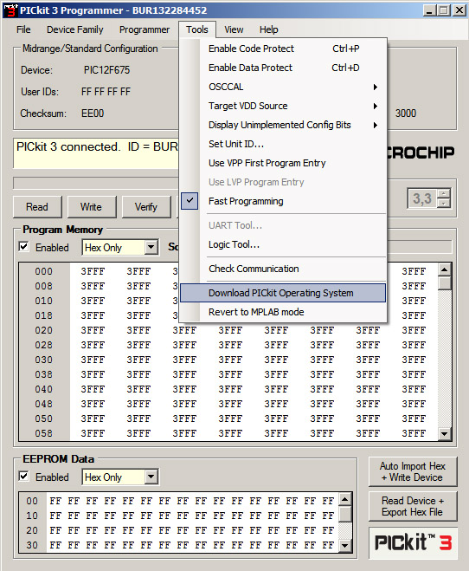The height and width of the screenshot is (571, 469).
Task: Click the status message box
Action: (96, 153)
